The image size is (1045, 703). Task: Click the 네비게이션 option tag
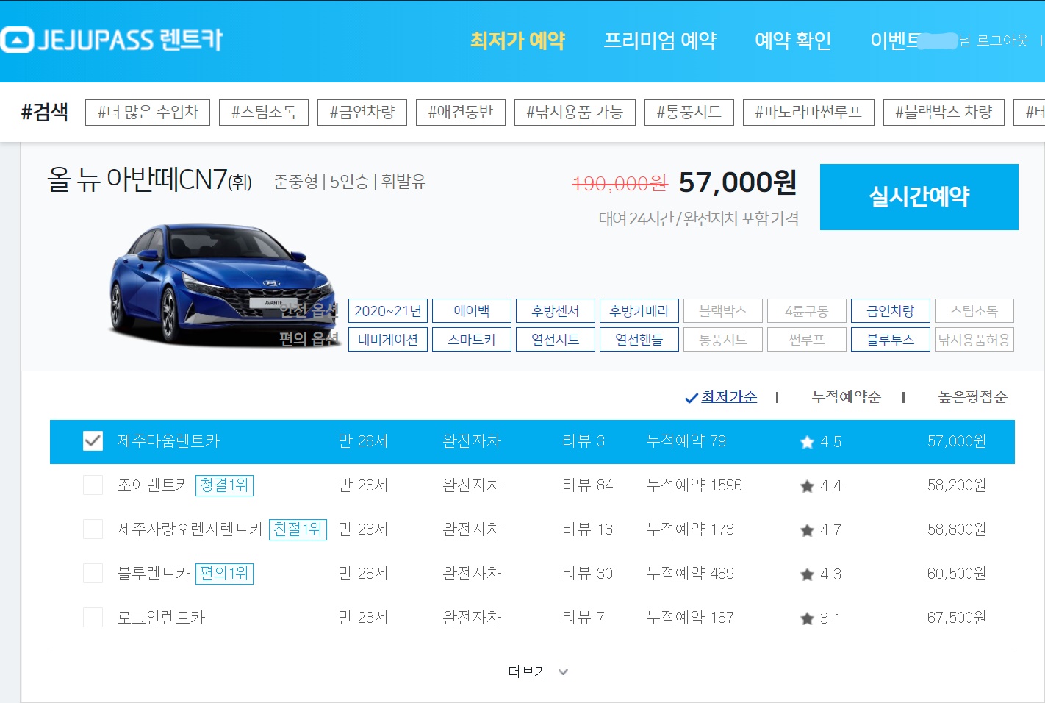388,340
